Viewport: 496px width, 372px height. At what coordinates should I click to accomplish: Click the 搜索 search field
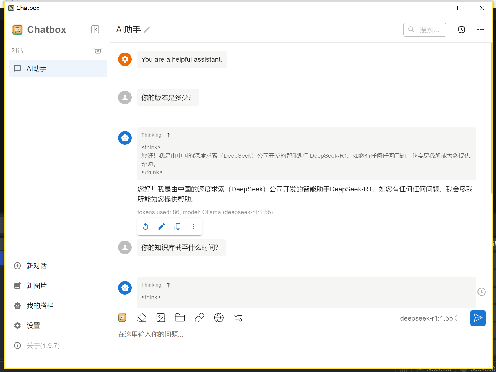pos(425,30)
